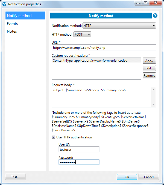
Task: Focus the User ID field
Action: (x=79, y=150)
